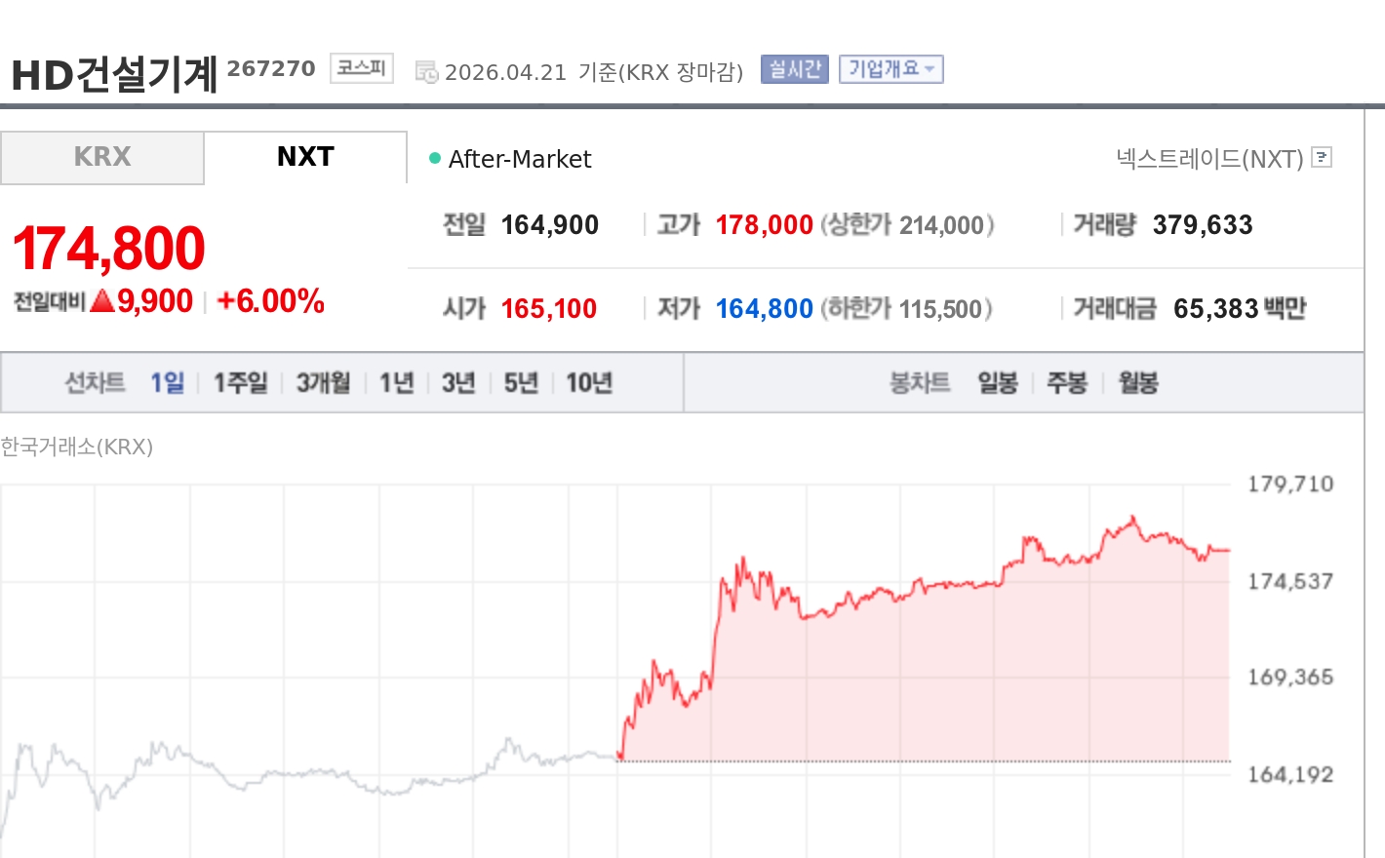Select the 3년 chart range
This screenshot has width=1385, height=858.
click(457, 383)
